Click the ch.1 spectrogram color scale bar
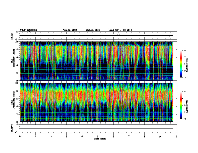 pyautogui.click(x=181, y=64)
